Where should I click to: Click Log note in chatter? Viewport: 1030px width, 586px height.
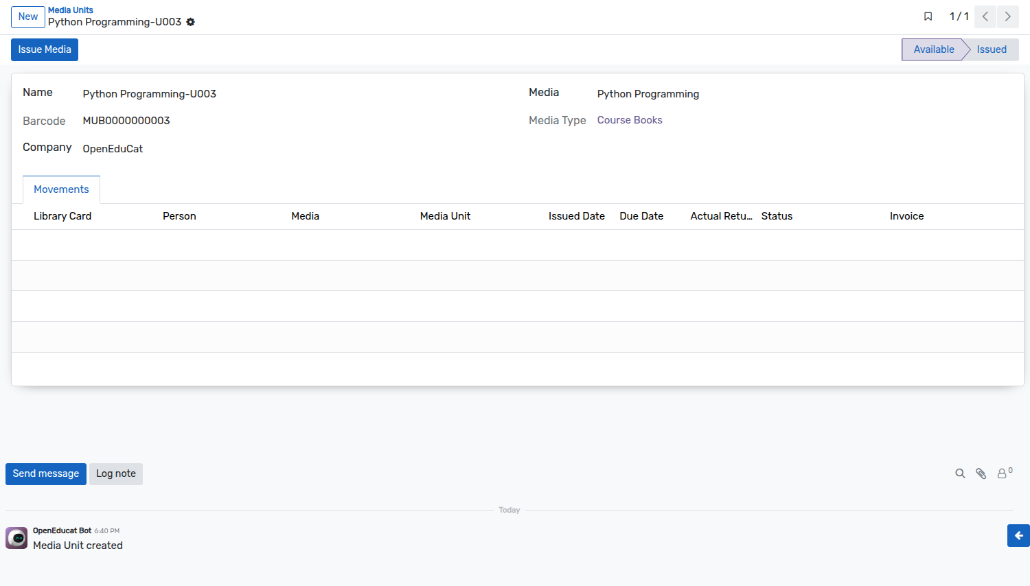pos(116,474)
